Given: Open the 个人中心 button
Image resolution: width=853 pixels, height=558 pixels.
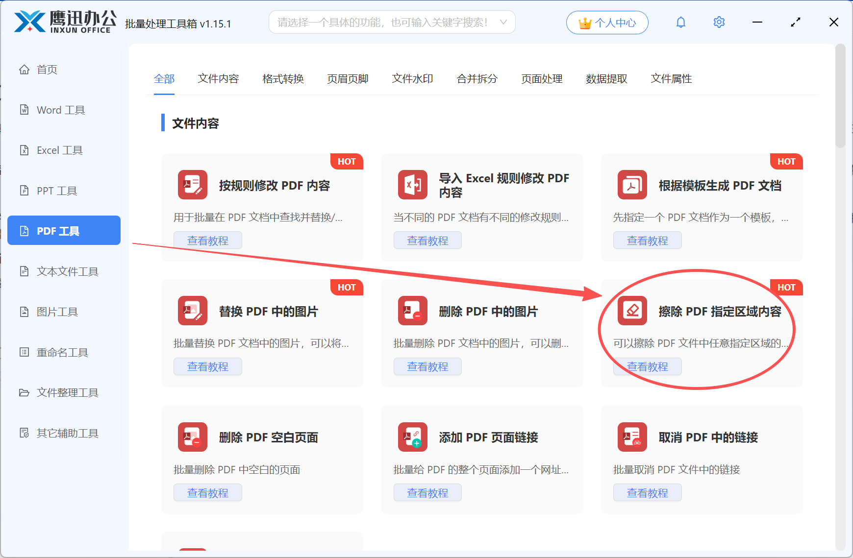Looking at the screenshot, I should [607, 23].
